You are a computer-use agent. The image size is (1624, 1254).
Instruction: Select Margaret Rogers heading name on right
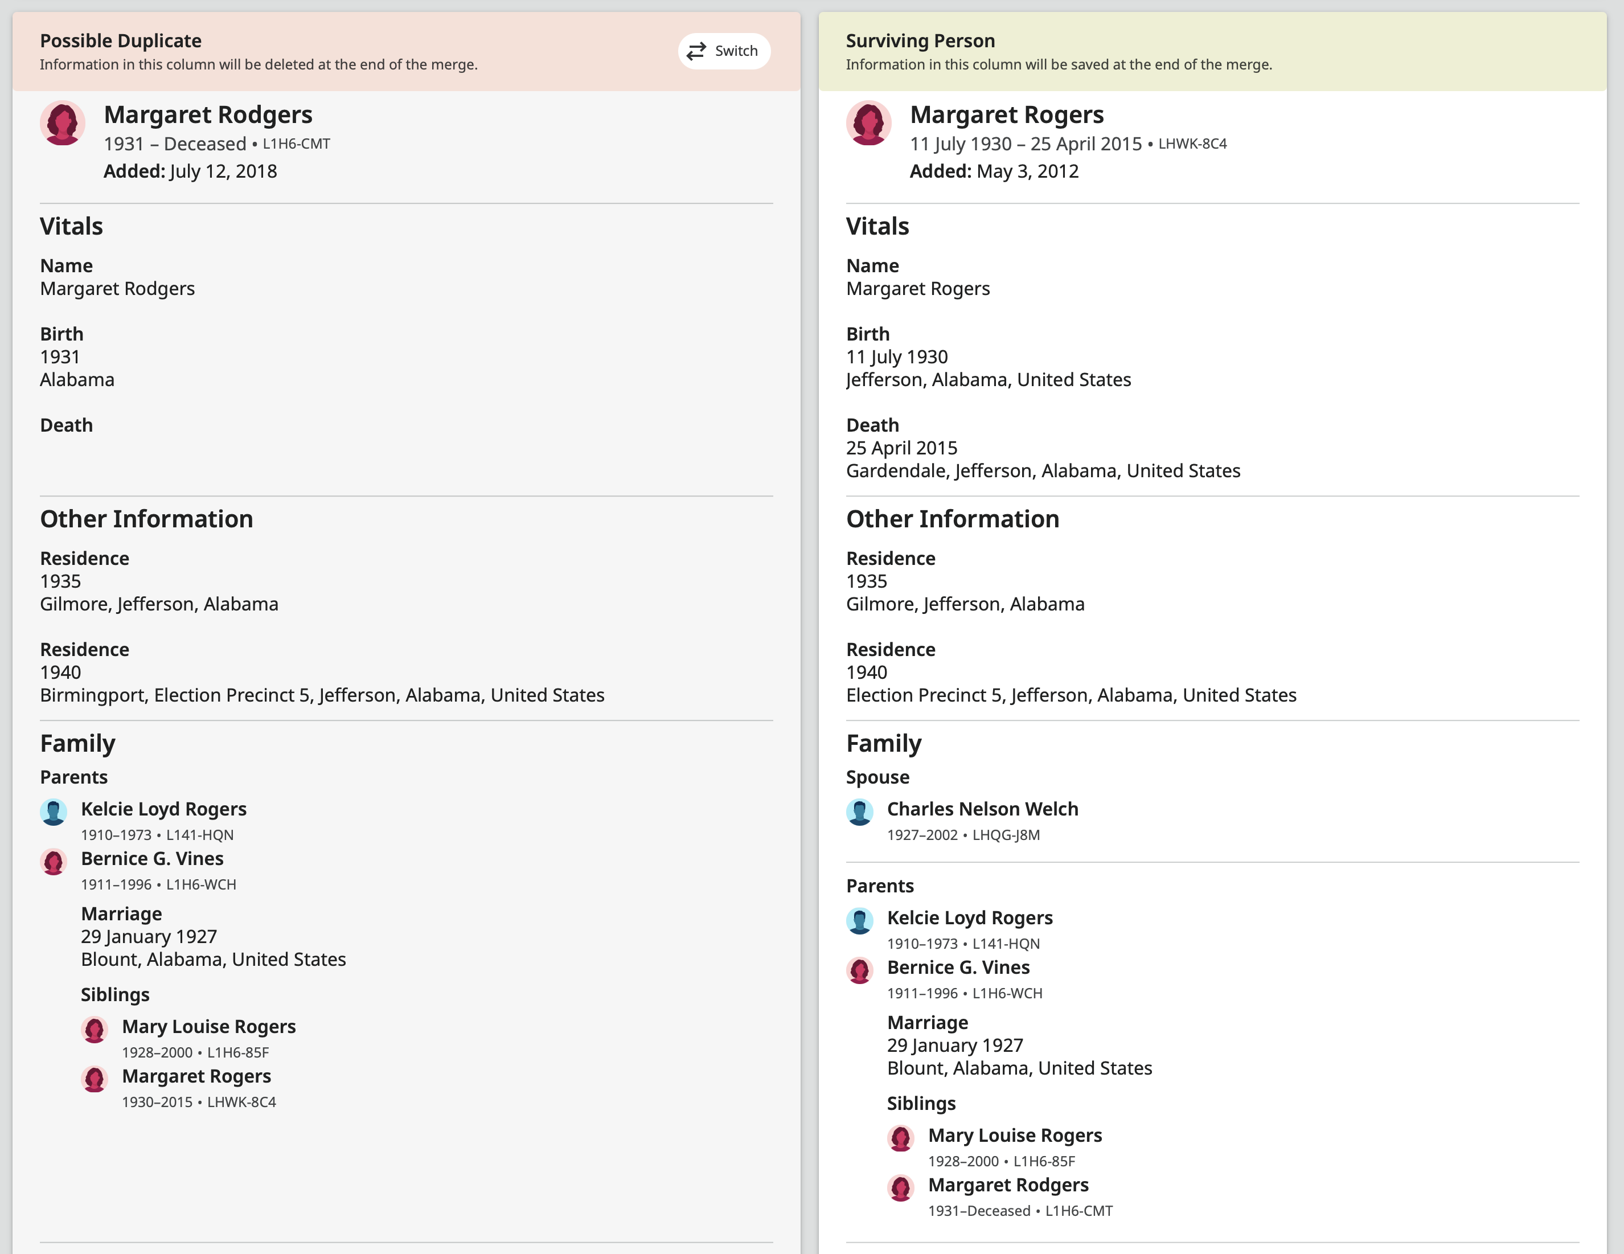[x=1006, y=114]
